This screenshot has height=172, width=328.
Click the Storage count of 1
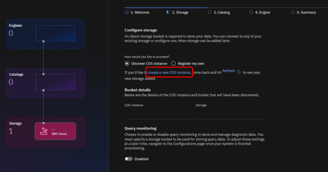11,131
